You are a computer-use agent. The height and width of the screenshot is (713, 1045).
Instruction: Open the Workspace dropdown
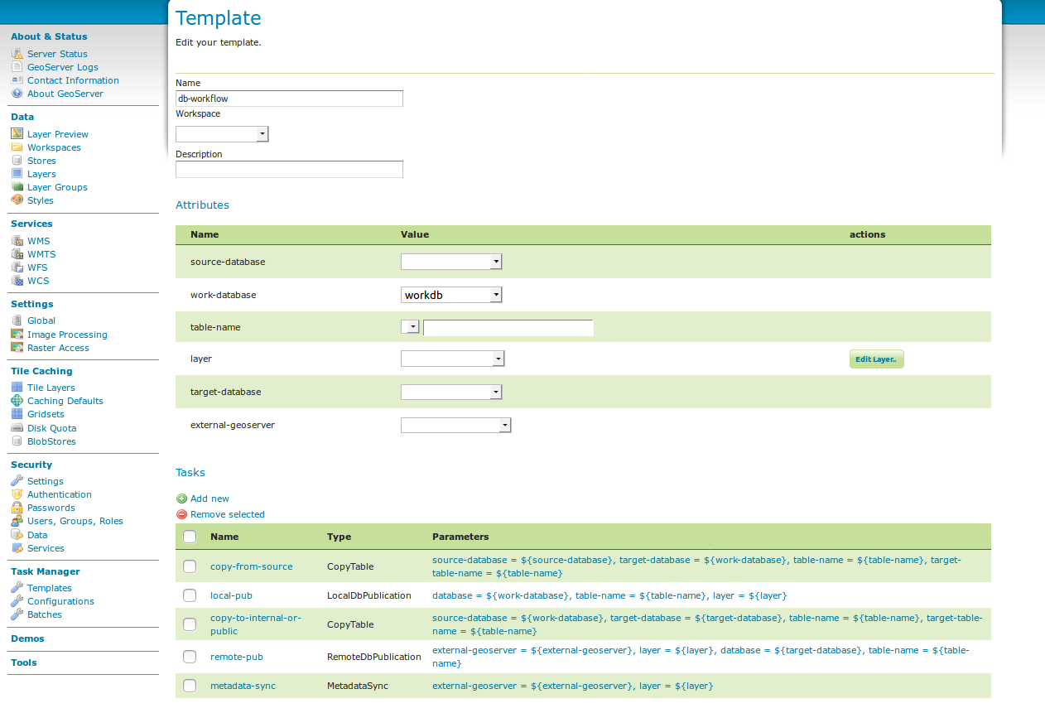coord(222,134)
